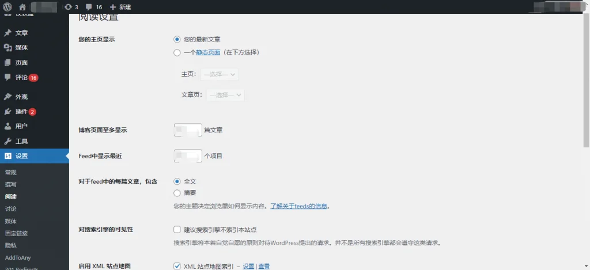Click the wrench icon beside 工具

click(x=7, y=142)
